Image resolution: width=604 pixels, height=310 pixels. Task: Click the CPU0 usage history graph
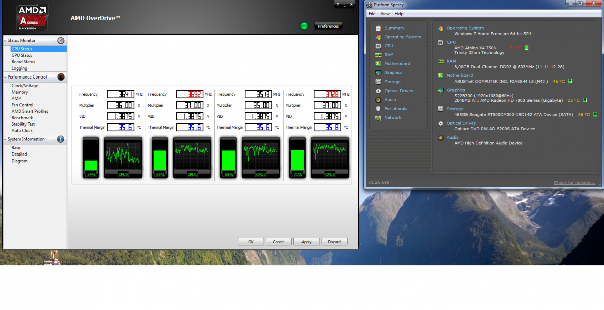coord(123,157)
